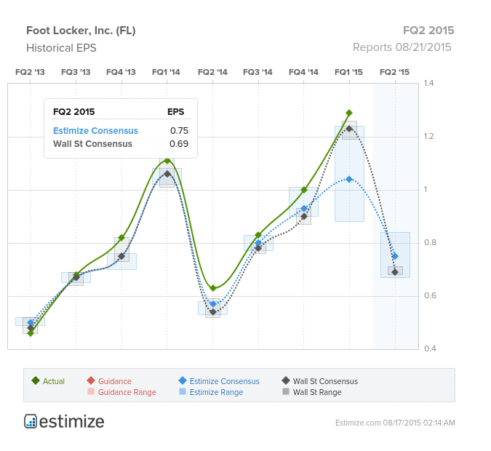Click the green Actual legend diamond icon

pyautogui.click(x=36, y=380)
